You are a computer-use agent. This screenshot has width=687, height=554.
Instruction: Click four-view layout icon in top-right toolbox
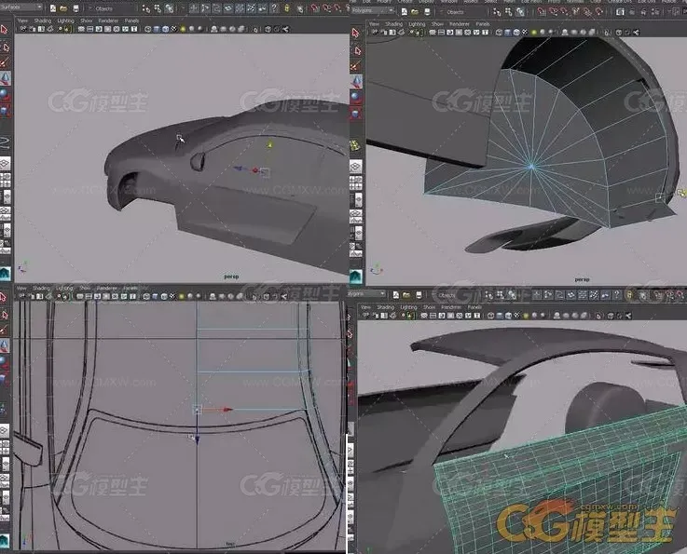[355, 182]
